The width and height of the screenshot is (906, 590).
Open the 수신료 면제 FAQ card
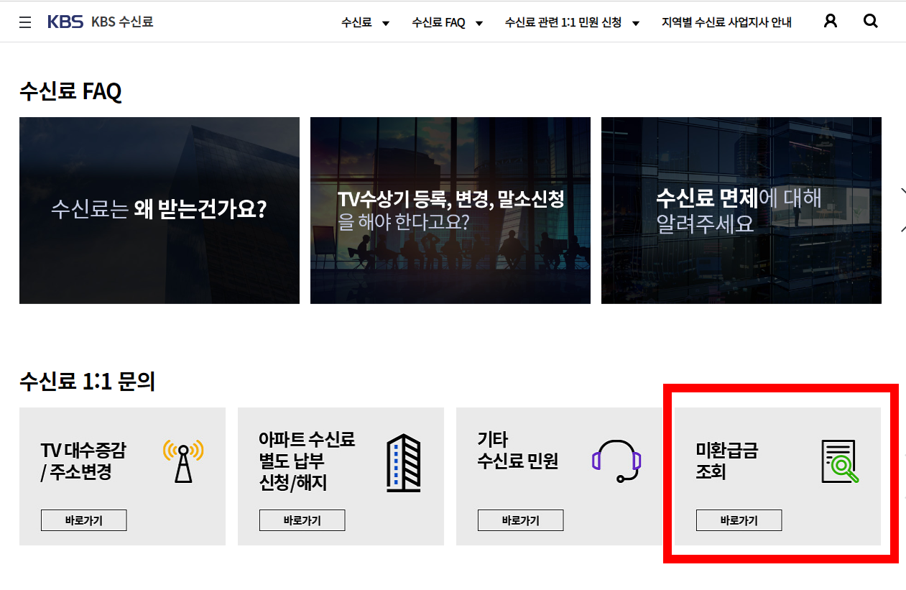(741, 210)
